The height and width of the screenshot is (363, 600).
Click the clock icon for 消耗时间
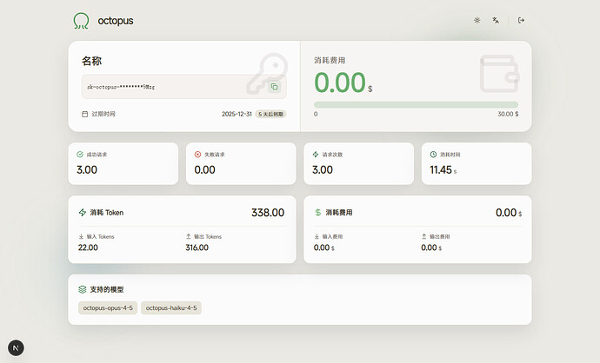[x=433, y=155]
